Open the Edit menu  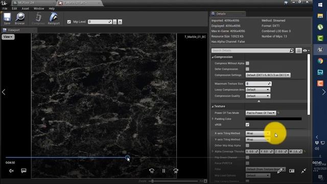point(14,9)
